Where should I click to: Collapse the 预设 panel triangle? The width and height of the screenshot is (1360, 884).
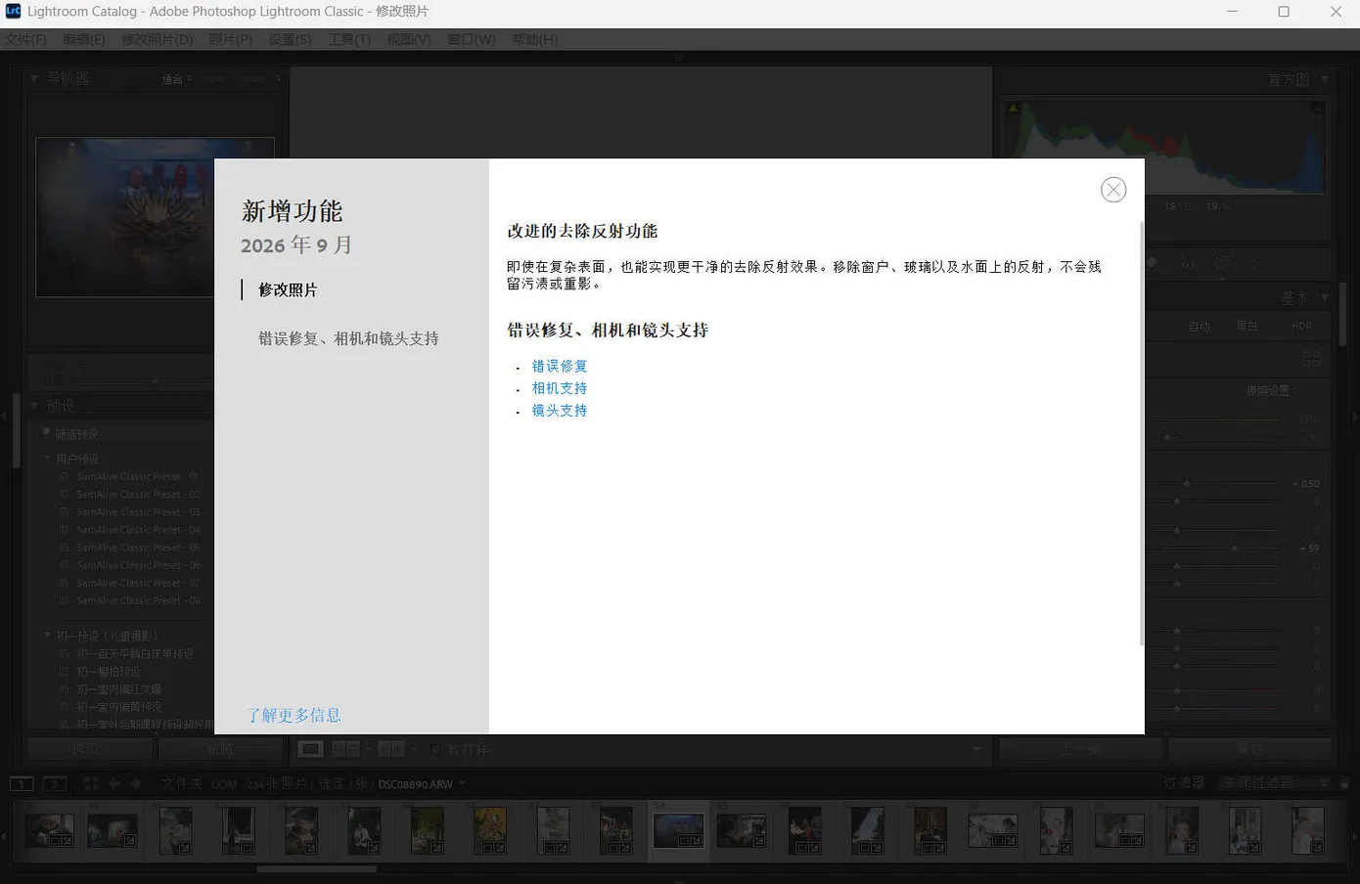34,405
